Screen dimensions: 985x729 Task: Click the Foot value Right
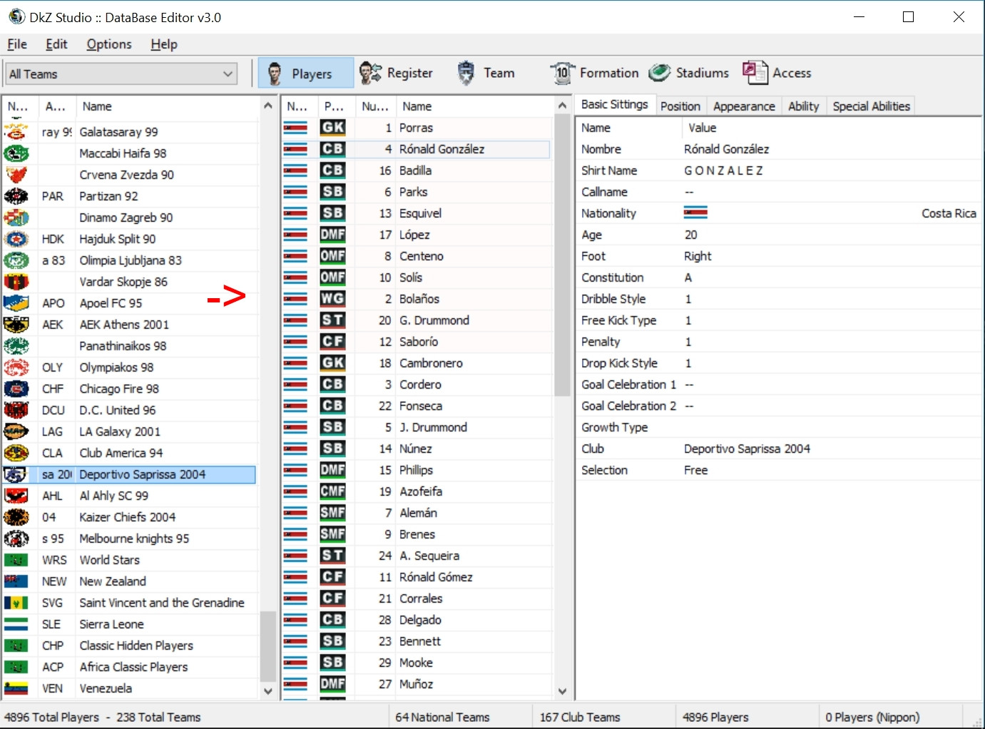[x=698, y=256]
